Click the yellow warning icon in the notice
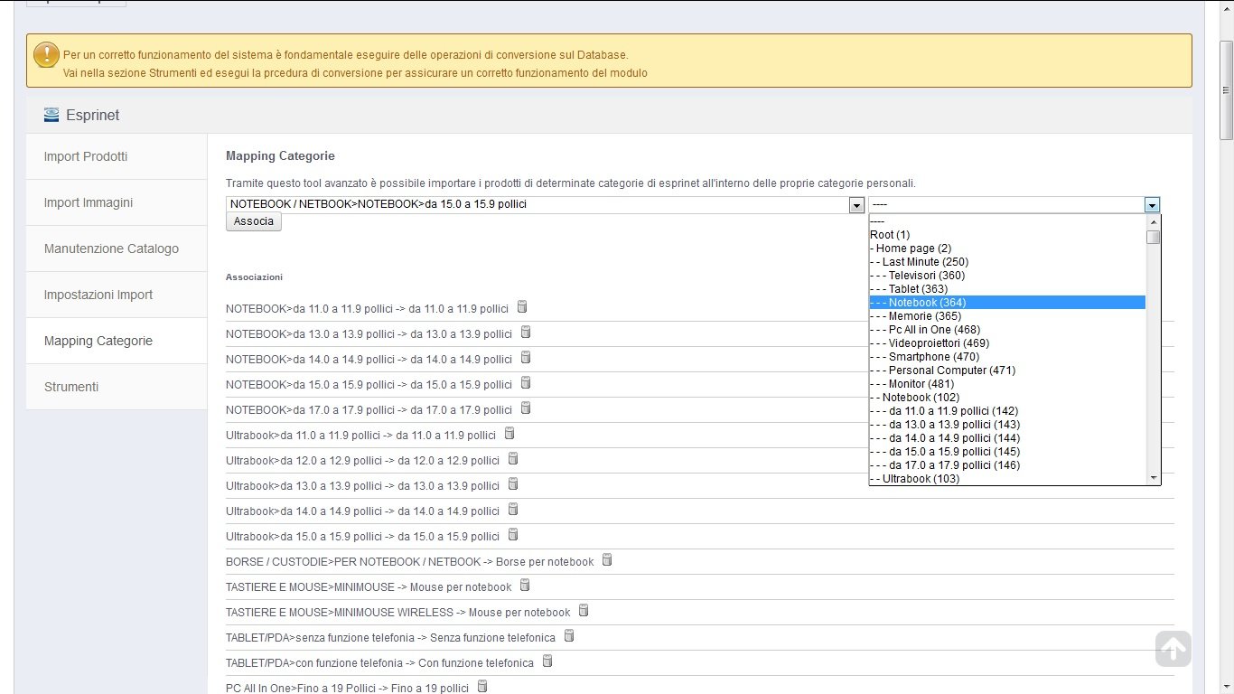1234x694 pixels. pyautogui.click(x=46, y=55)
